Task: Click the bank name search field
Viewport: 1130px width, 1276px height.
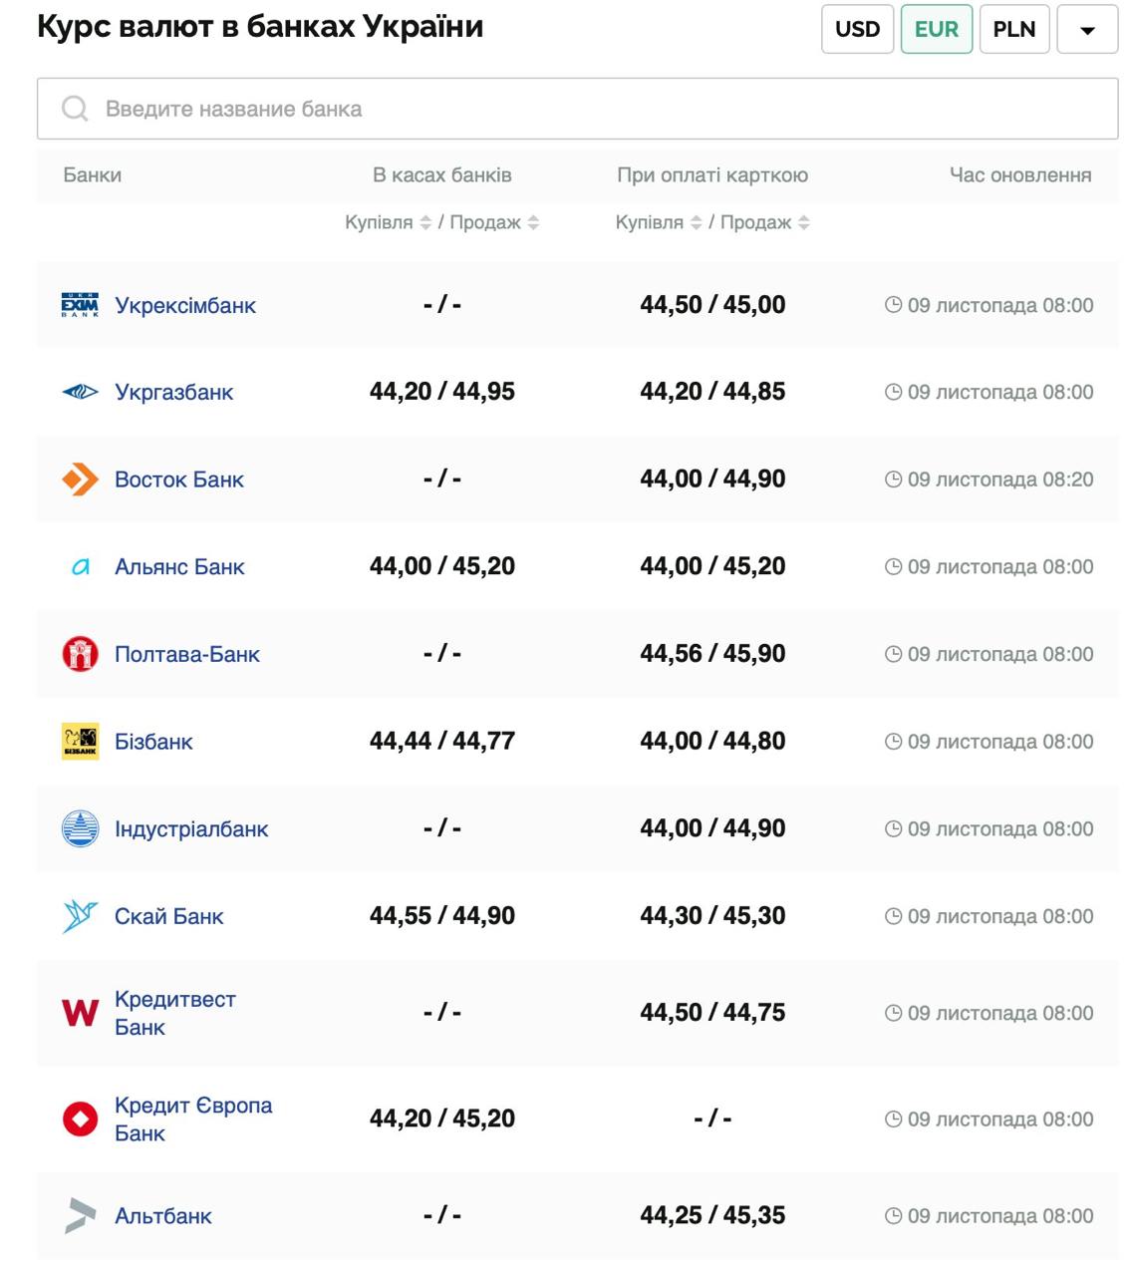Action: point(578,109)
